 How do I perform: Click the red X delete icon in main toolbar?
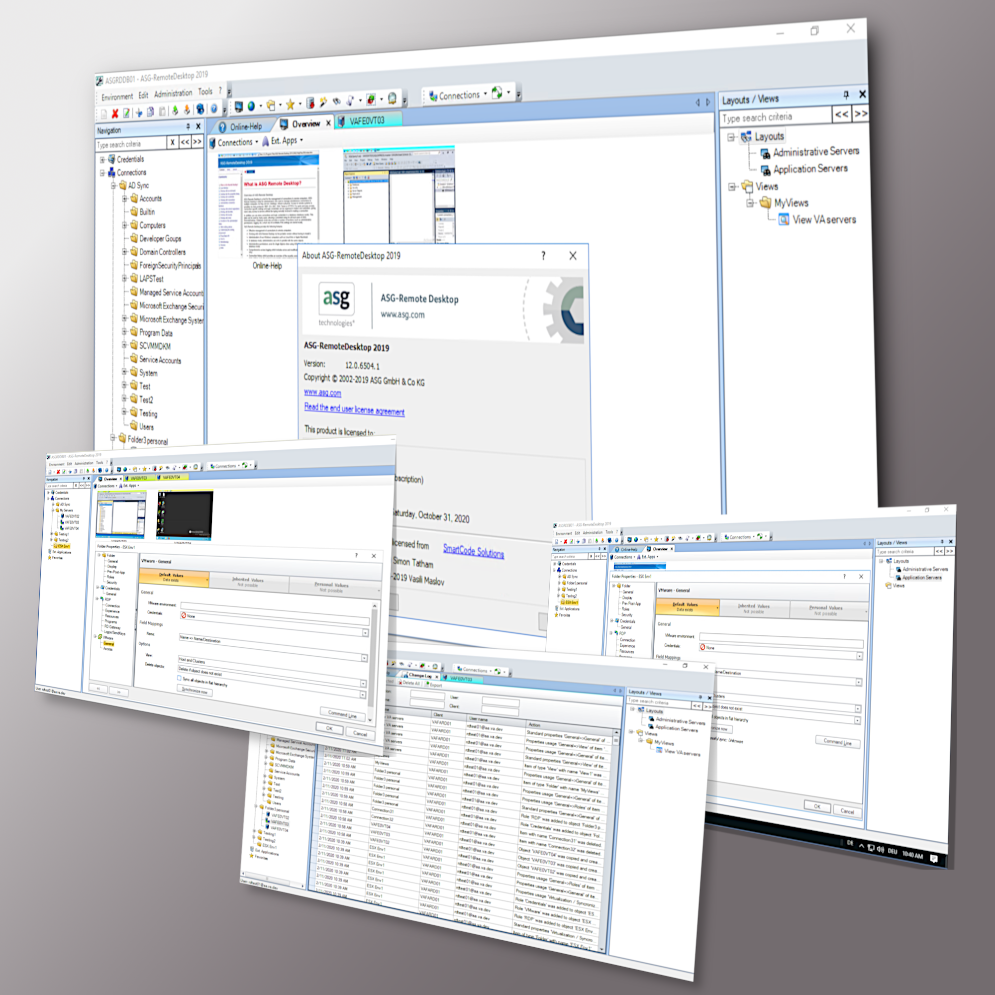pos(115,113)
